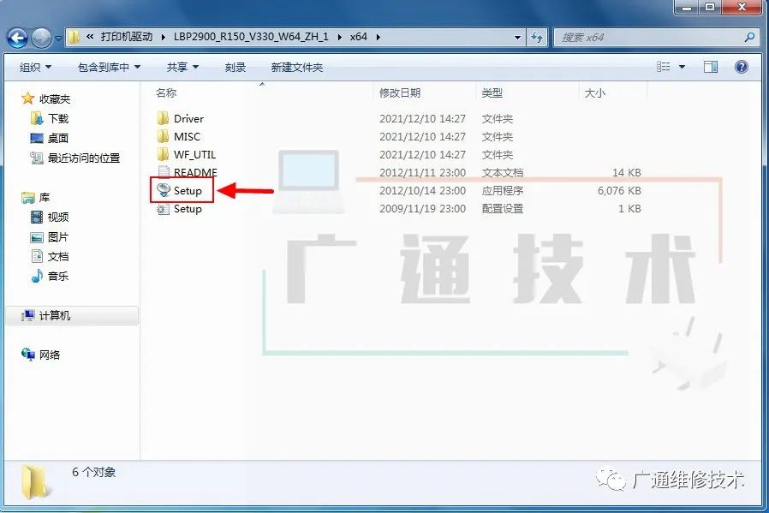The image size is (769, 513).
Task: Expand arrow after 打印机驱动 breadcrumb
Action: click(164, 38)
